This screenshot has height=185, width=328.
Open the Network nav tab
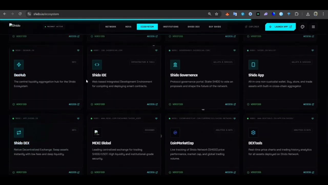[x=111, y=27]
